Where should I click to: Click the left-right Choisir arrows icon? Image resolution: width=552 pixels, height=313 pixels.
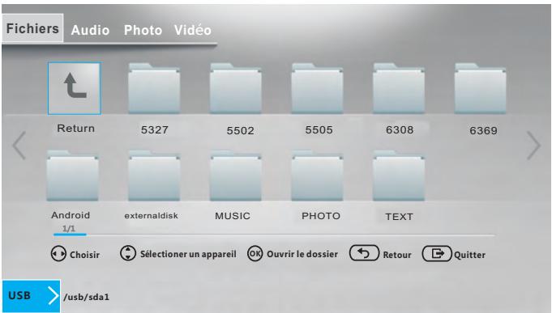[58, 254]
